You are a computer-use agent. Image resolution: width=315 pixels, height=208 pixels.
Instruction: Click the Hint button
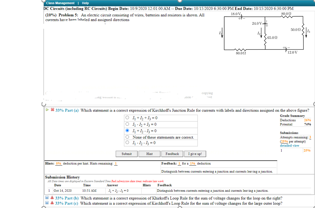149,154
